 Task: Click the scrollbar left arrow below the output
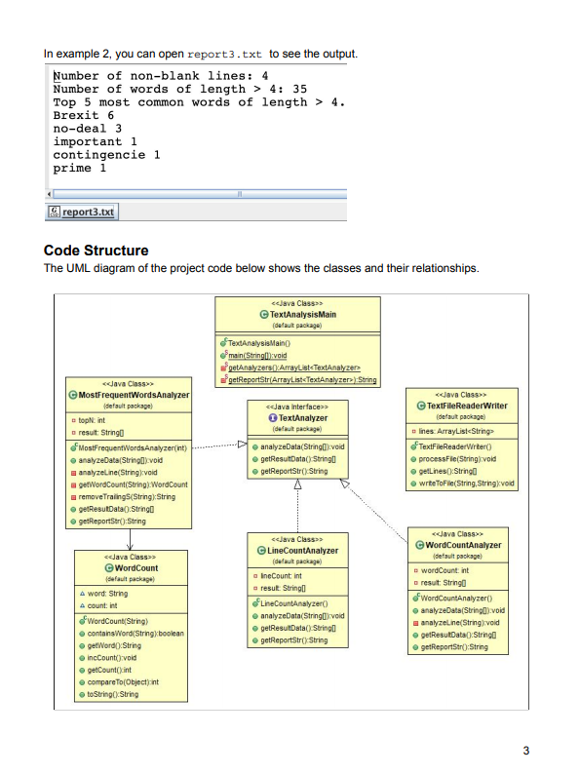pyautogui.click(x=49, y=194)
